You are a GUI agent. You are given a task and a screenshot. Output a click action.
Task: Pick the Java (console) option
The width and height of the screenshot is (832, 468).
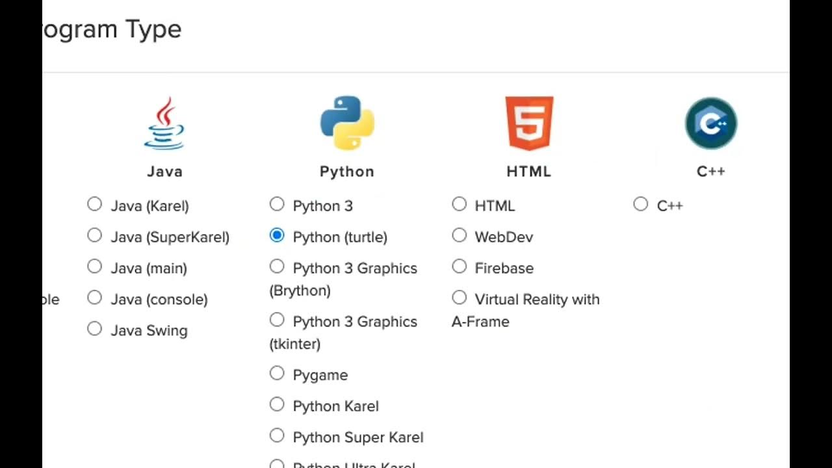pos(95,298)
